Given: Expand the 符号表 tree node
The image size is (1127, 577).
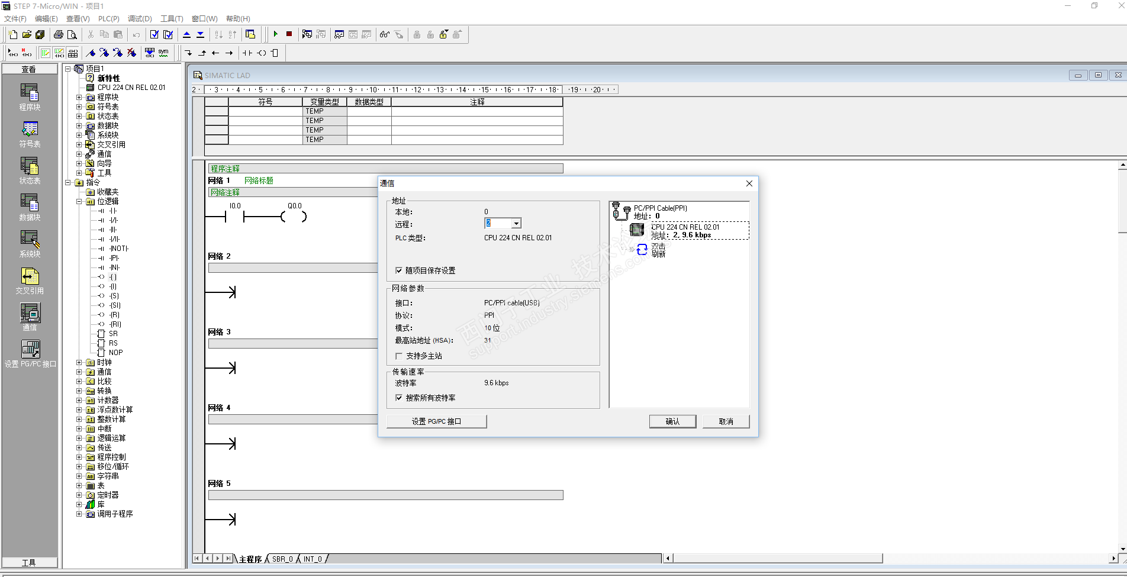Looking at the screenshot, I should pos(79,107).
